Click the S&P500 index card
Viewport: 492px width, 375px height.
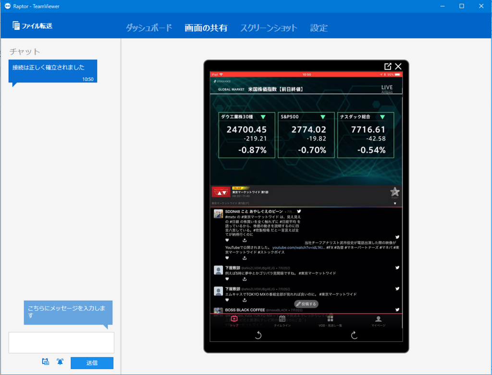point(306,135)
